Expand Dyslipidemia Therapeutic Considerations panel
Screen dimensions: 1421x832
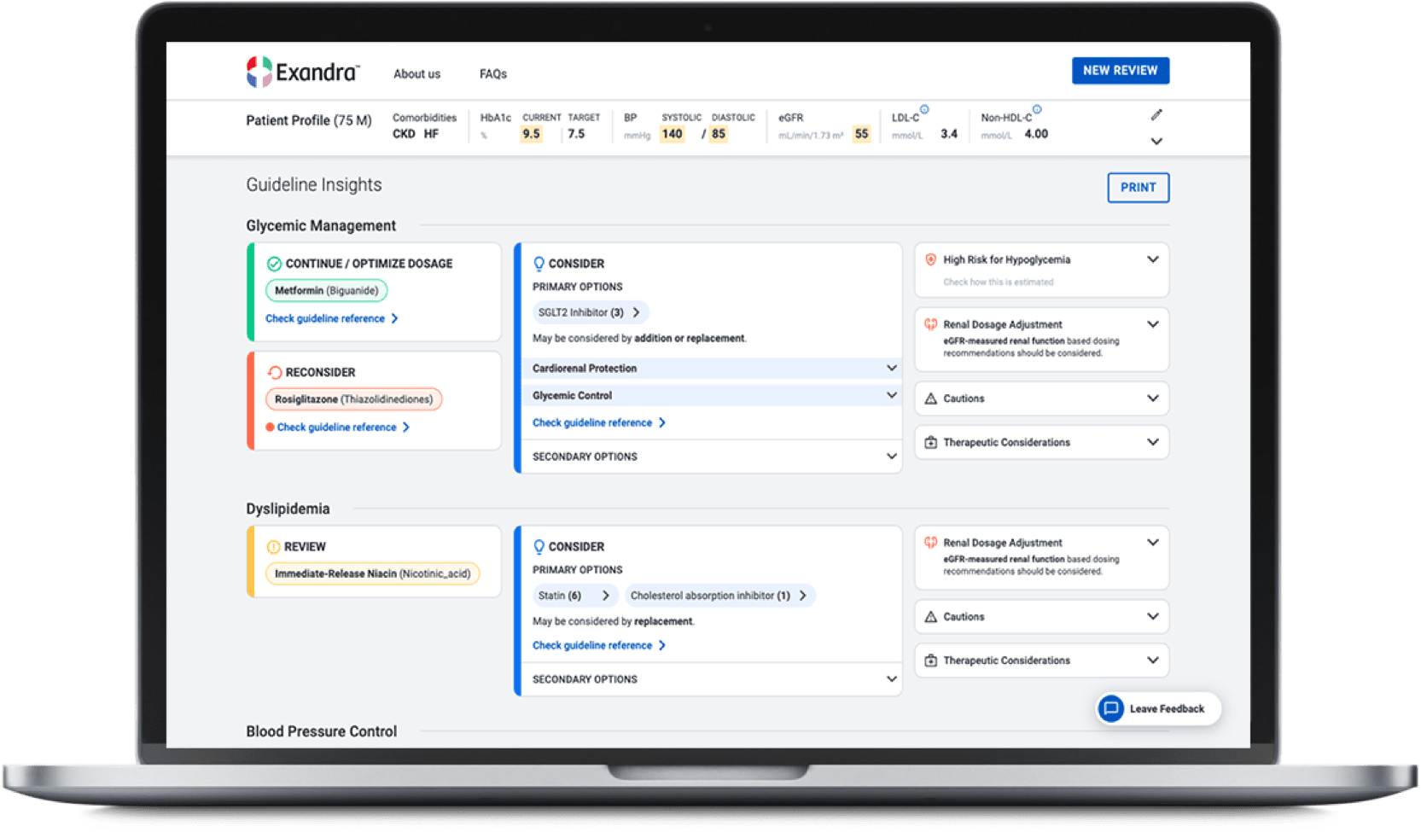[x=1152, y=660]
